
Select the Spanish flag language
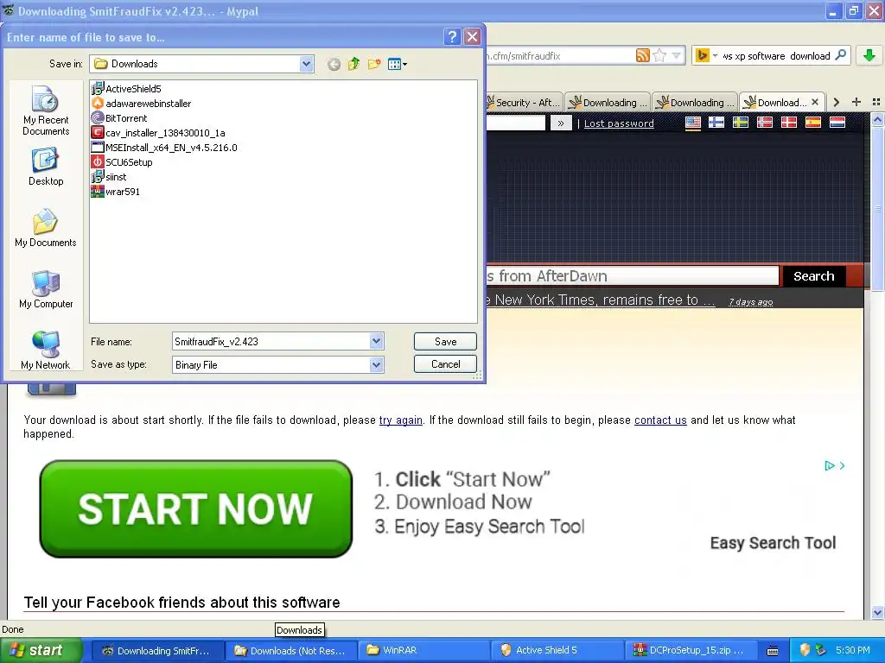[x=813, y=123]
